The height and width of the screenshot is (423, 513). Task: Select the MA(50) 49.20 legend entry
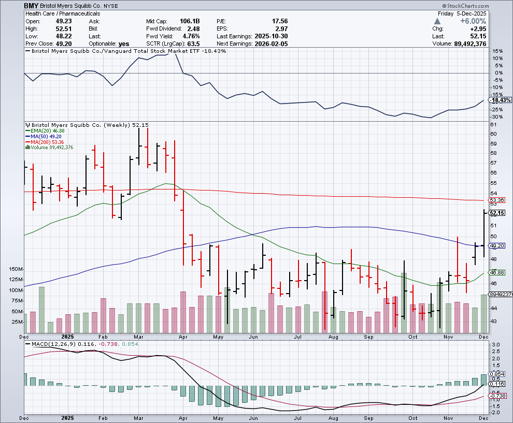(43, 137)
